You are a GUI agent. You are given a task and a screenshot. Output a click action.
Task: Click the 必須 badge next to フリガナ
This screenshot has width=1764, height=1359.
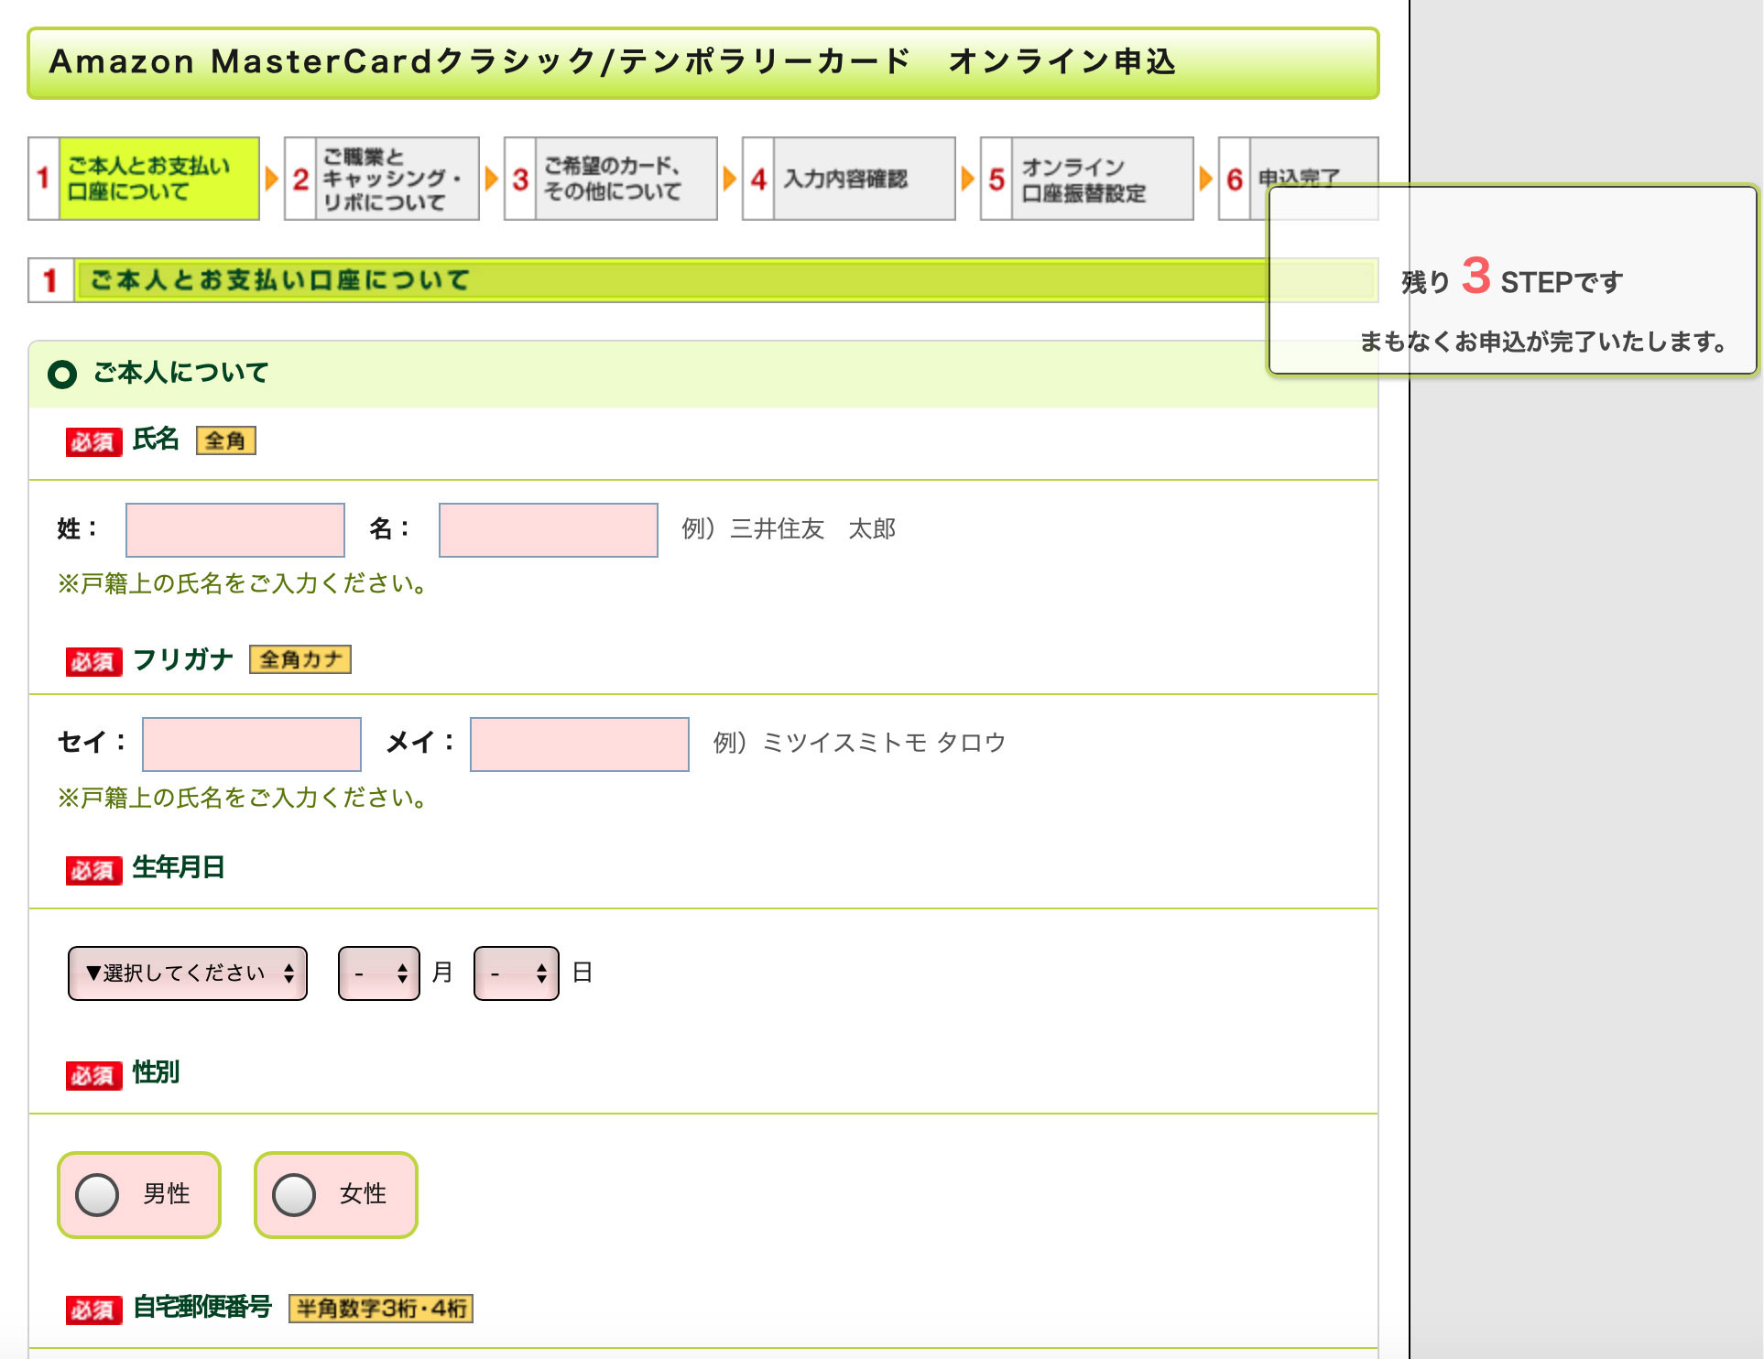click(x=93, y=661)
